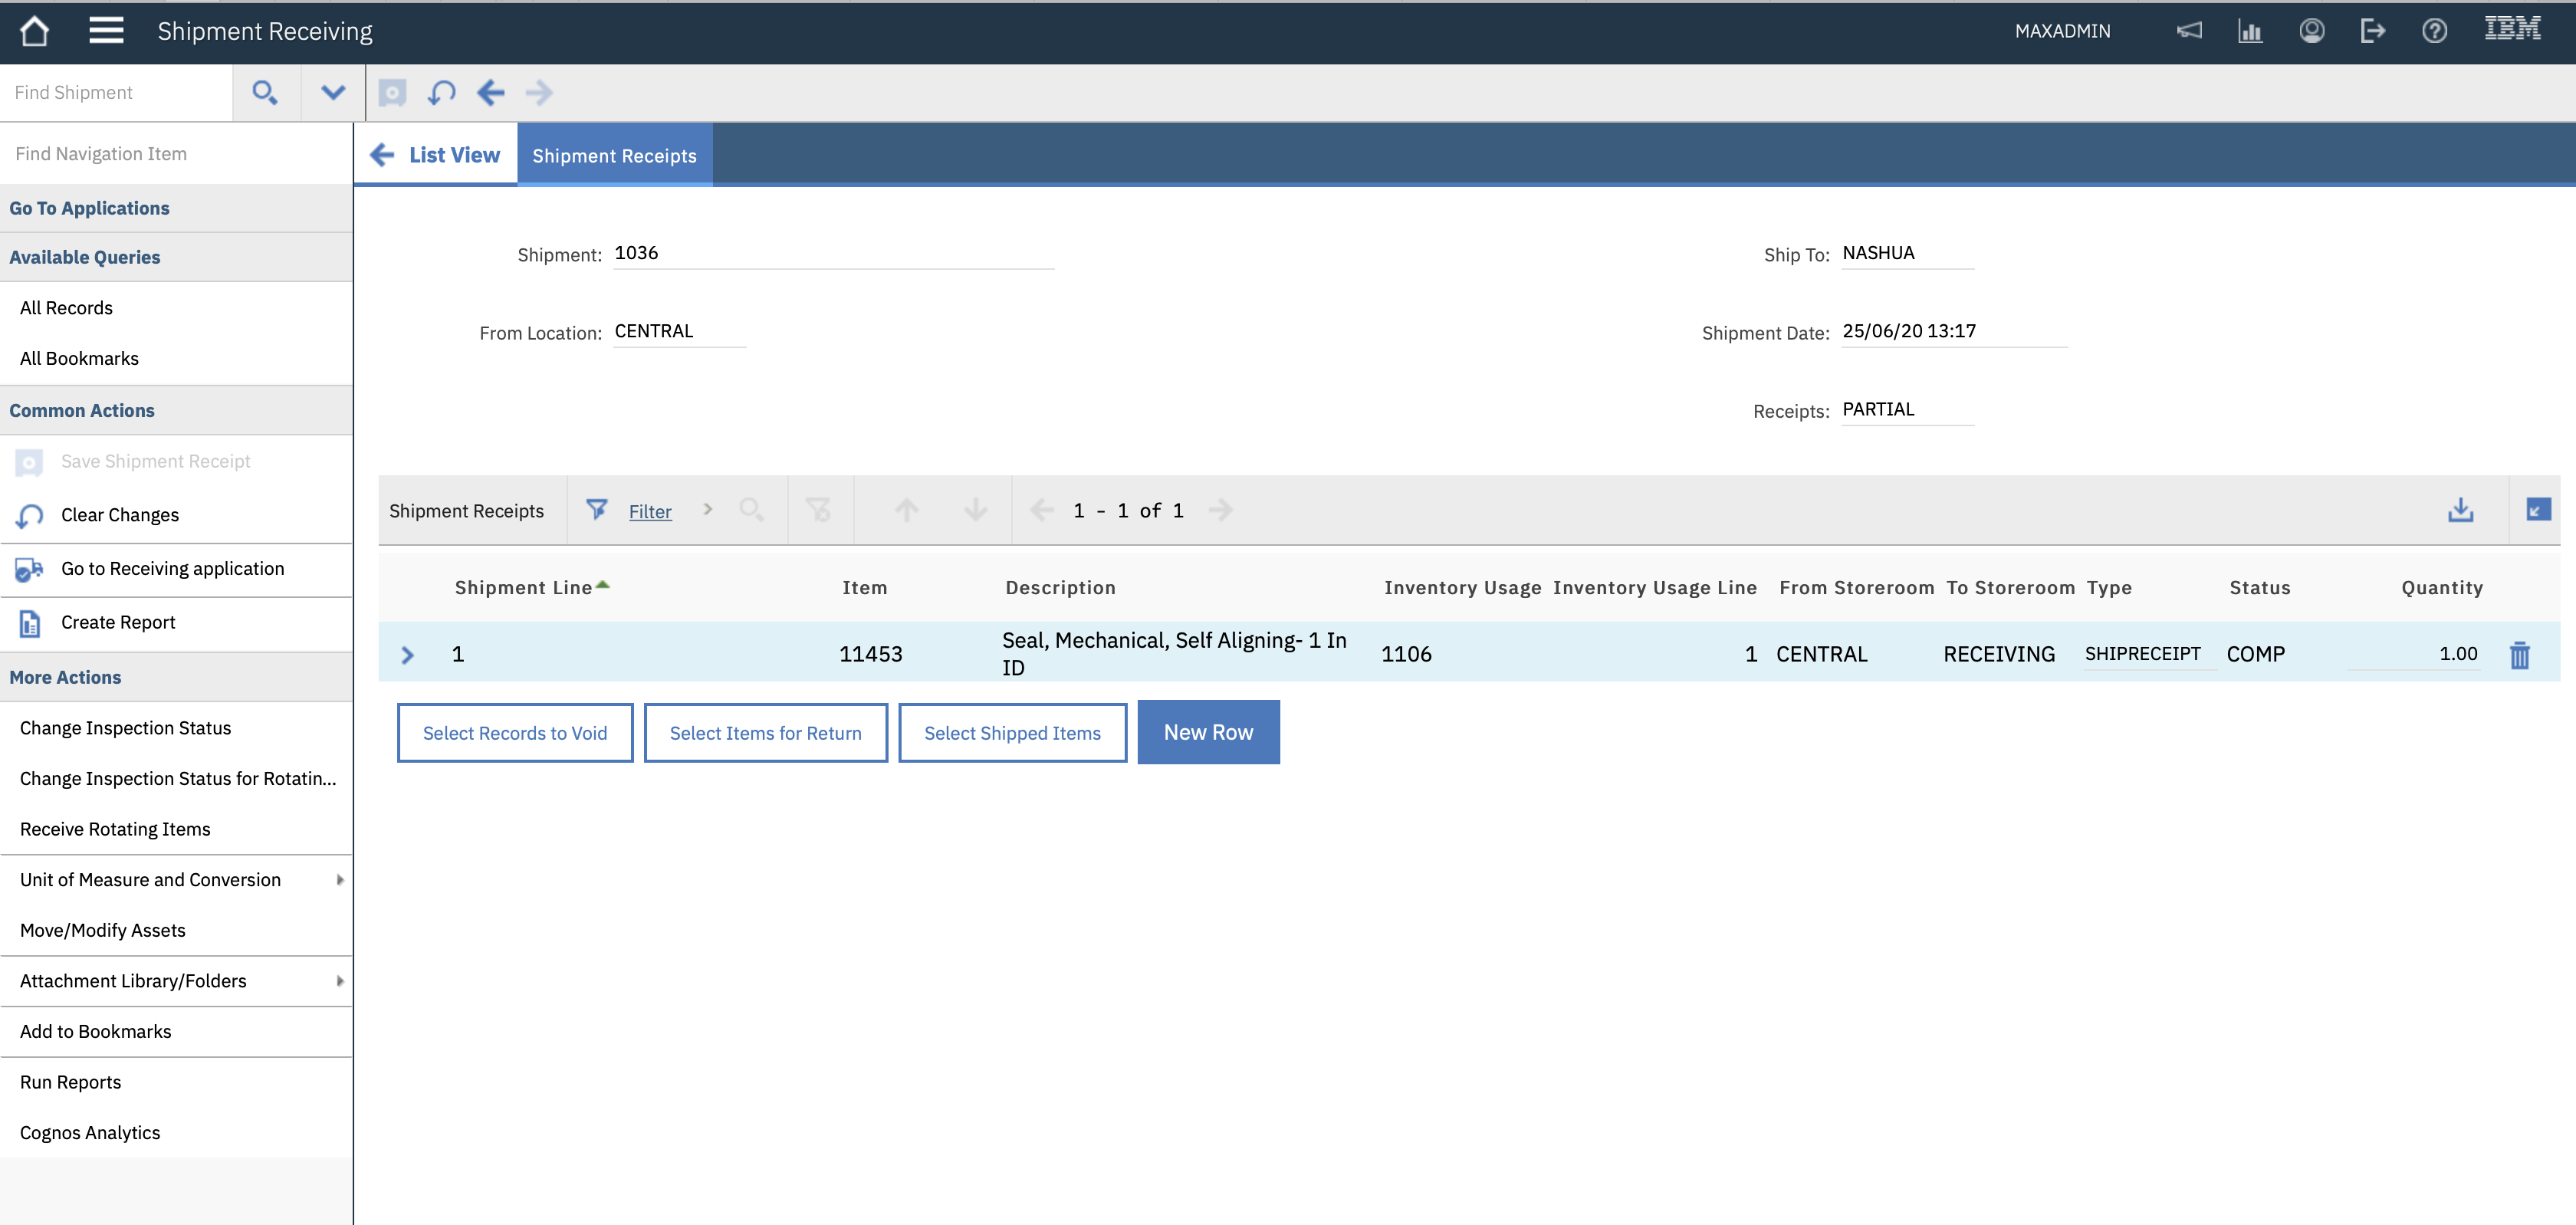Open the Start Center home icon
The image size is (2576, 1225).
[x=34, y=31]
